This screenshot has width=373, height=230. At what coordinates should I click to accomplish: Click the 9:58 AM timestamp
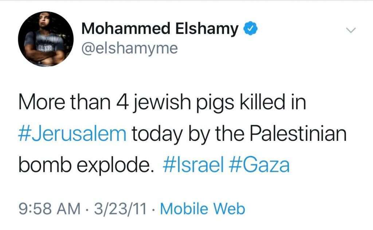pyautogui.click(x=49, y=209)
